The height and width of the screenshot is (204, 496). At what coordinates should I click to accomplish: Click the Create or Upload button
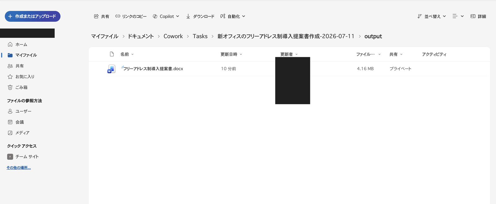(33, 16)
